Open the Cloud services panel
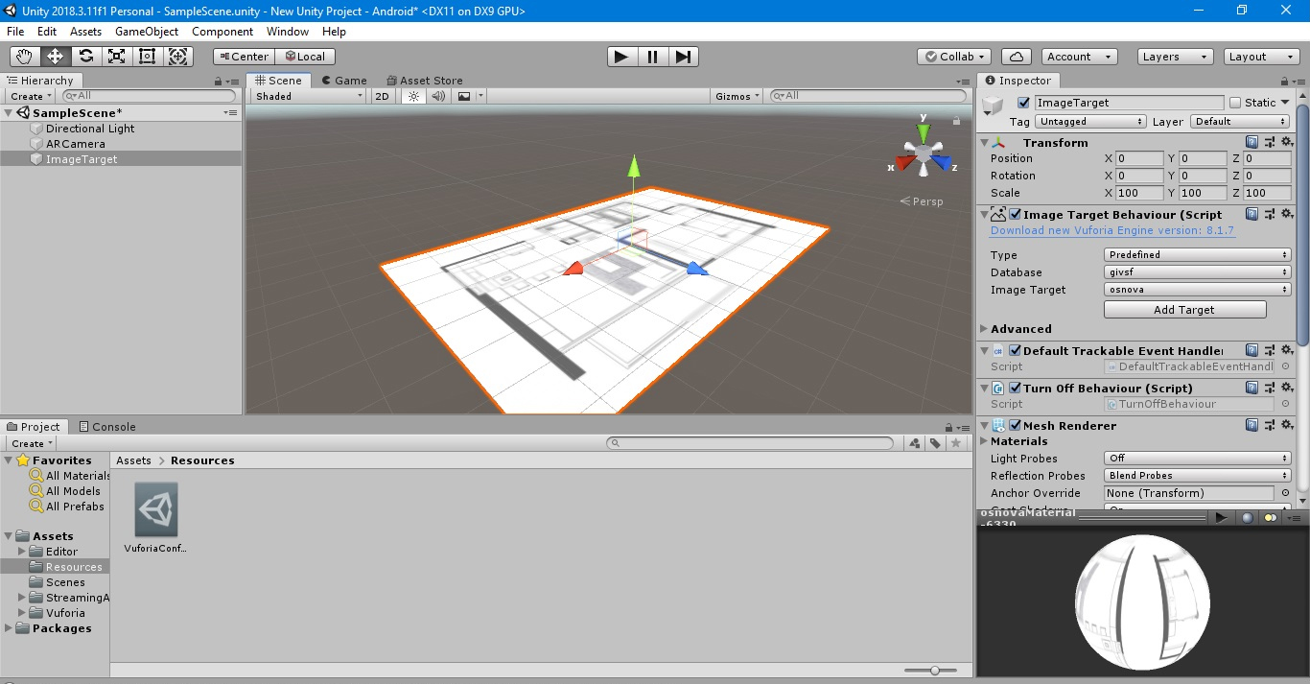 point(1016,57)
